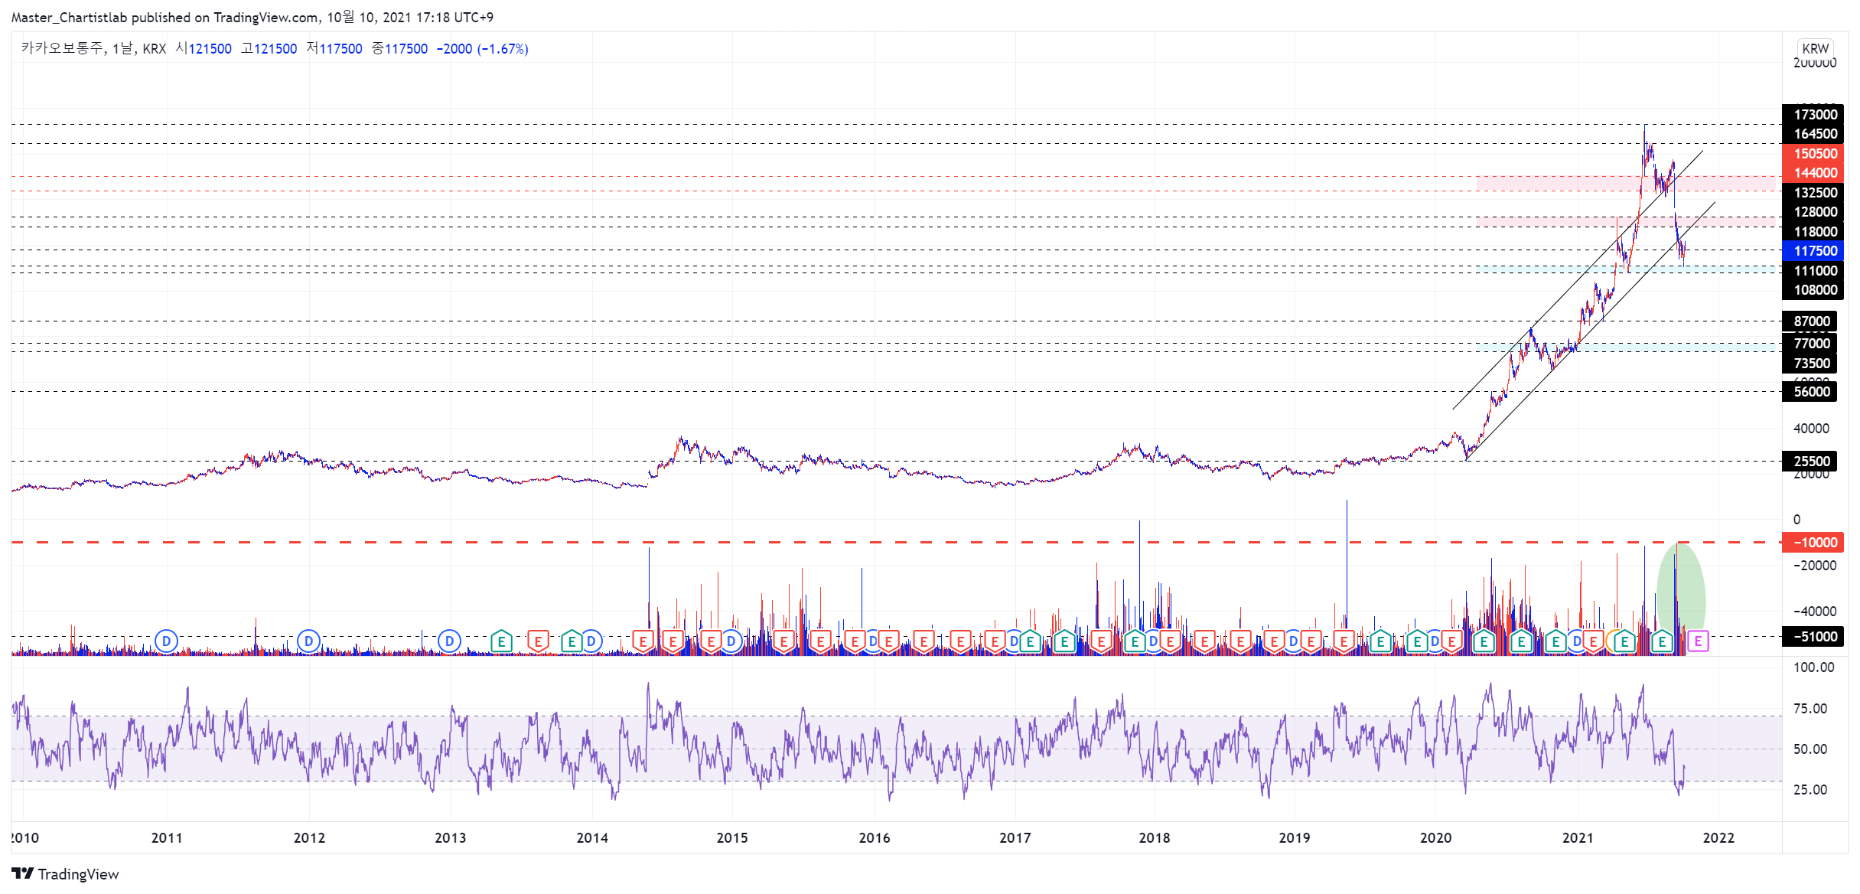1860x894 pixels.
Task: Click the green highlighted volume ellipse
Action: click(x=1681, y=599)
